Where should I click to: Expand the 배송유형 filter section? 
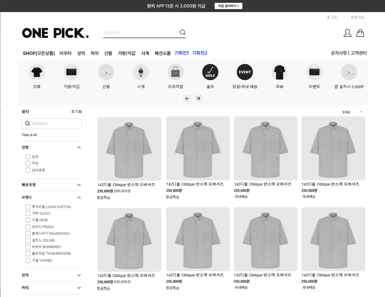pos(79,185)
